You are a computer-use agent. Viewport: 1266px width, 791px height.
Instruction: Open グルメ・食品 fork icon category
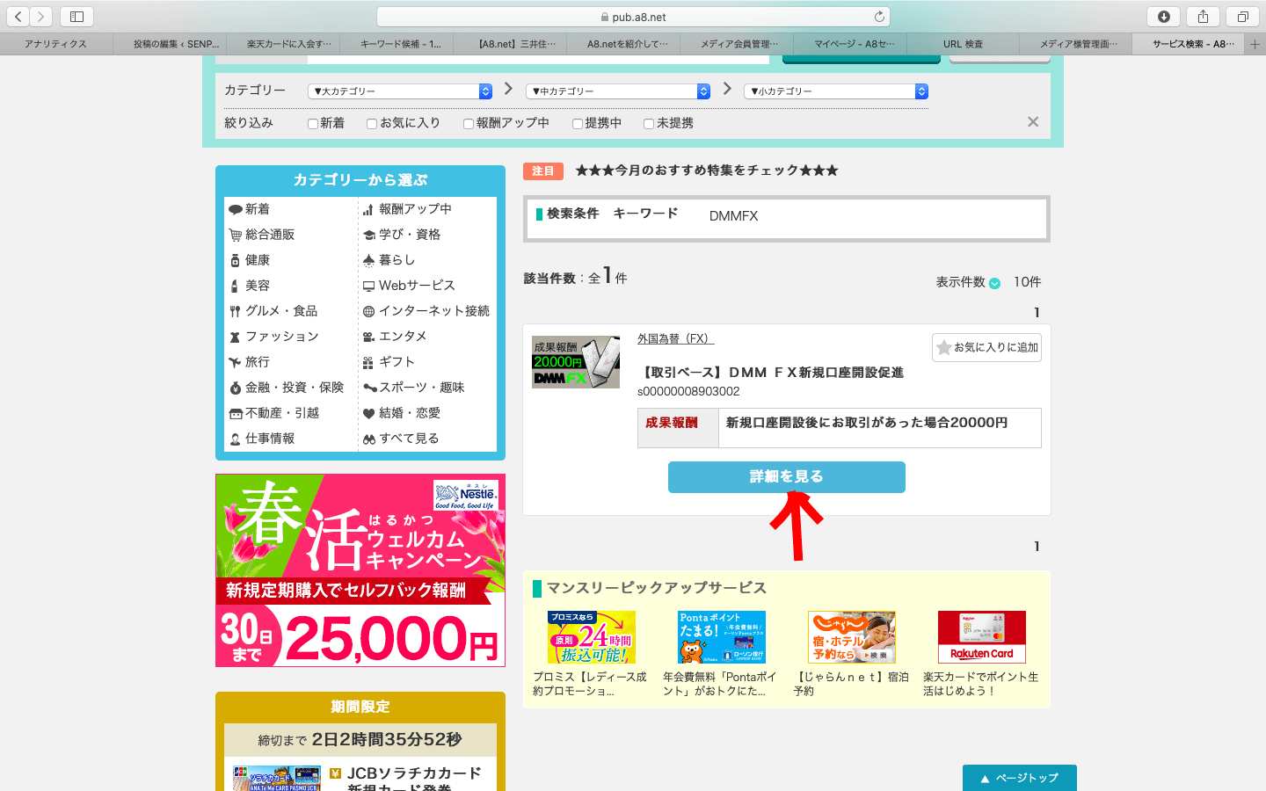pyautogui.click(x=273, y=311)
